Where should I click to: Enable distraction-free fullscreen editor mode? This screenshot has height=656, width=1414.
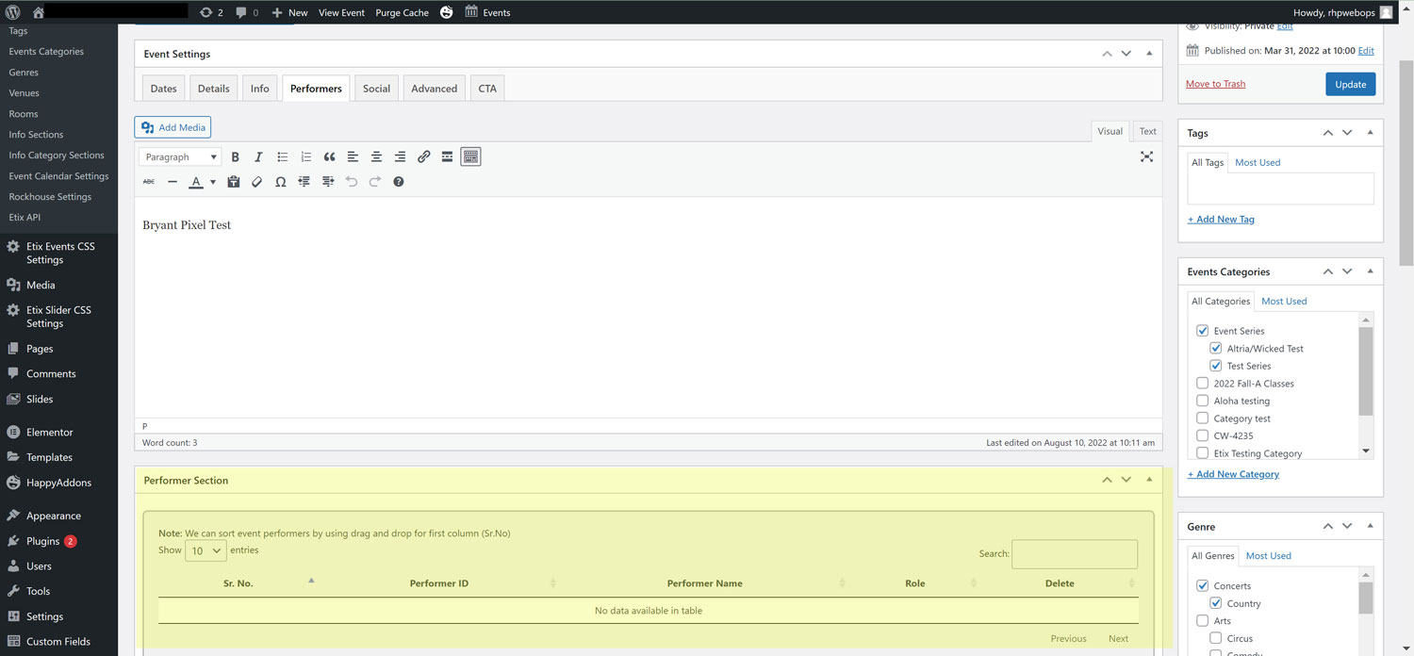coord(1146,156)
